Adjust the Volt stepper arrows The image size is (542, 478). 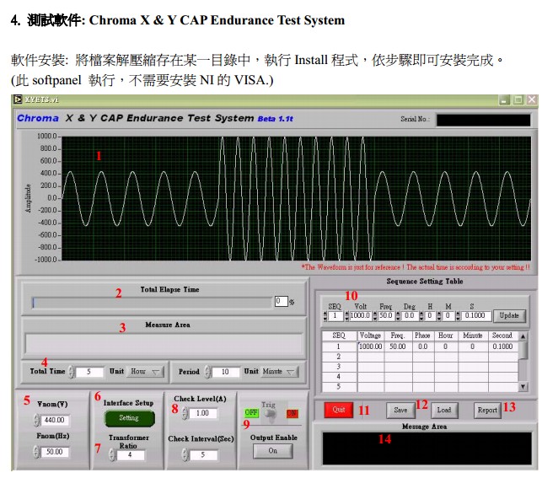tap(346, 315)
